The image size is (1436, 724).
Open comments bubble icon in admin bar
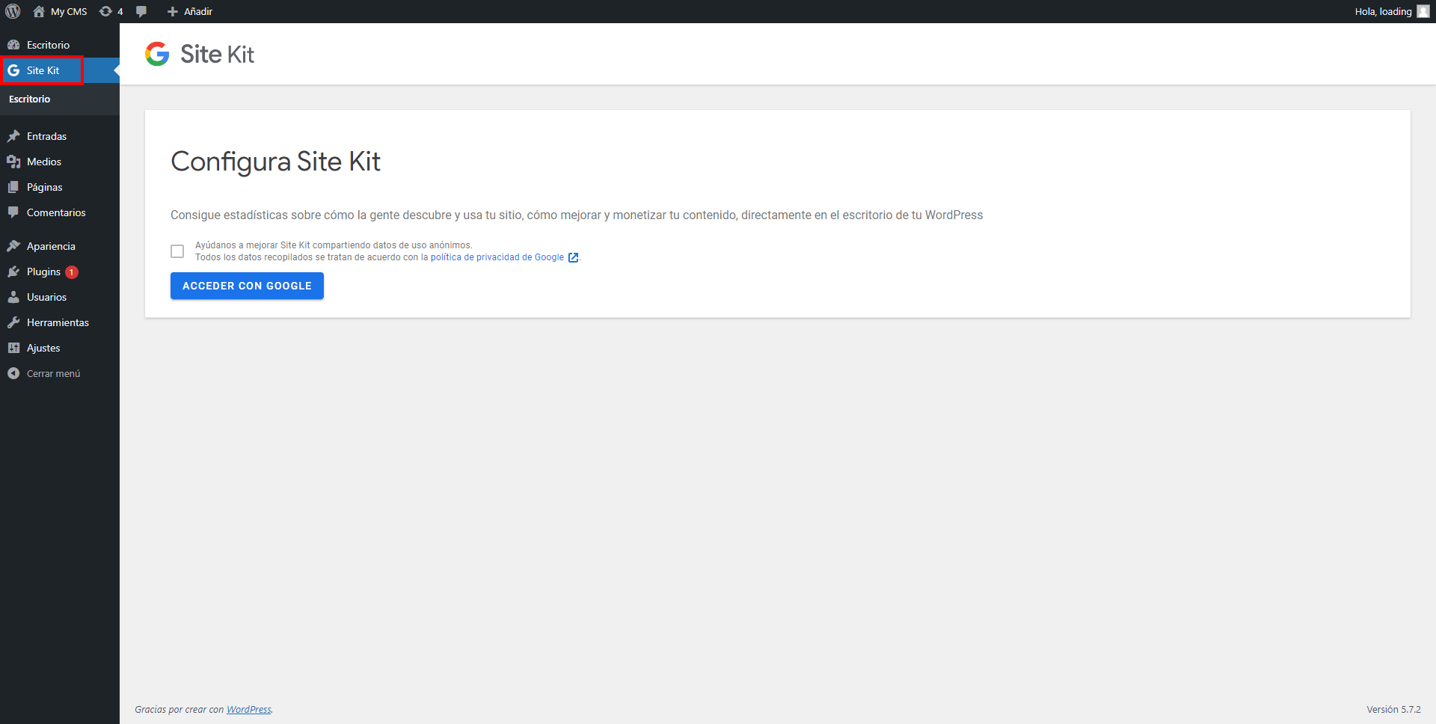coord(141,11)
